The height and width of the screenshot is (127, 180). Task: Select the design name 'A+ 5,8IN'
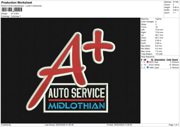pos(15,13)
